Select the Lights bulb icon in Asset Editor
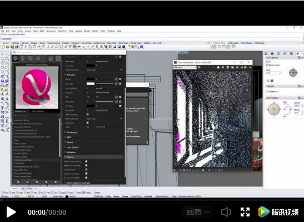This screenshot has height=222, width=304. [x=23, y=58]
